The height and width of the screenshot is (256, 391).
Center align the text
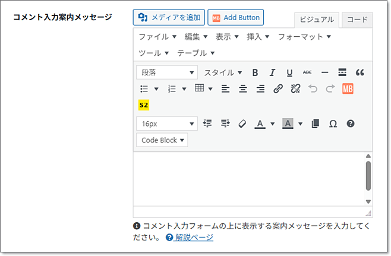click(243, 89)
